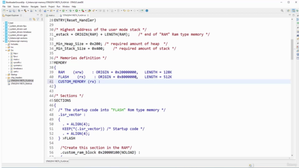Select main.c under Src folder
Viewport: 299px width, 168px height.
point(16,59)
